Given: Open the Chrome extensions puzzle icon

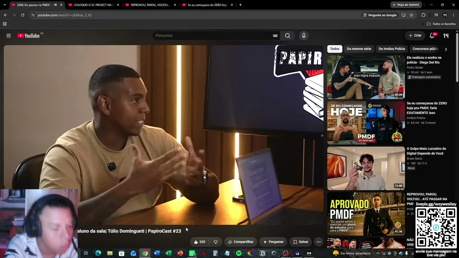Looking at the screenshot, I should coord(423,15).
